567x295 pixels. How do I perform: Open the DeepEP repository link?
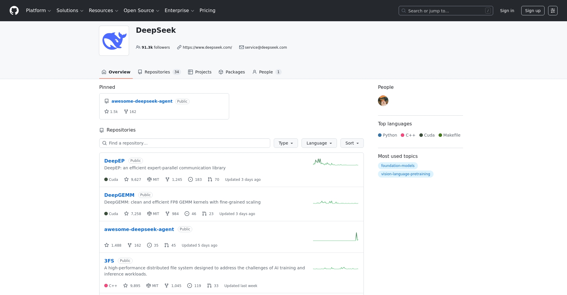tap(114, 161)
